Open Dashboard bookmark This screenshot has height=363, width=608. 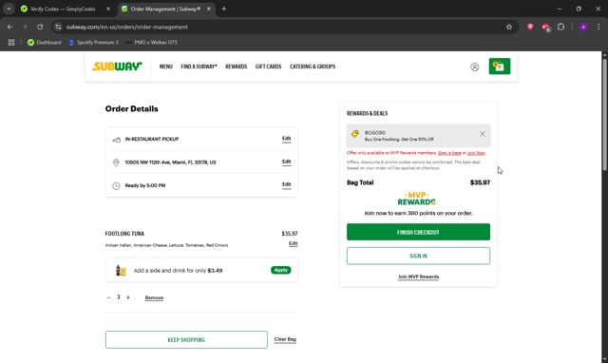(x=44, y=42)
